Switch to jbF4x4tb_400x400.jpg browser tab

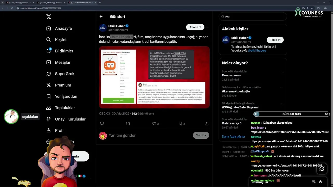coord(51,3)
